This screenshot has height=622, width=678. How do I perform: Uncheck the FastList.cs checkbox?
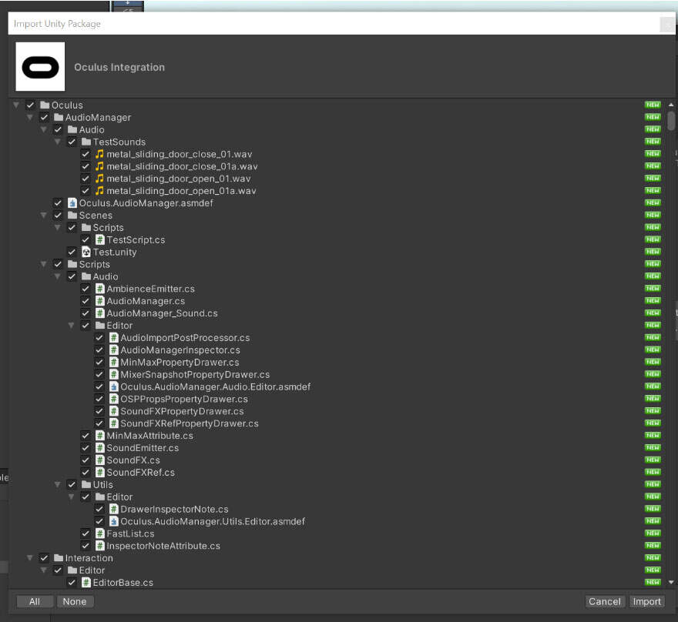point(86,533)
